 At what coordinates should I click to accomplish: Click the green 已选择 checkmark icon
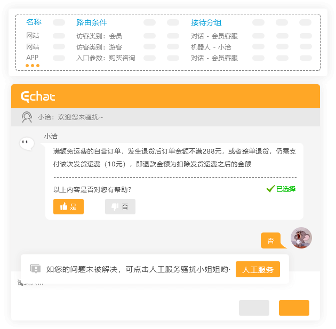tap(270, 189)
